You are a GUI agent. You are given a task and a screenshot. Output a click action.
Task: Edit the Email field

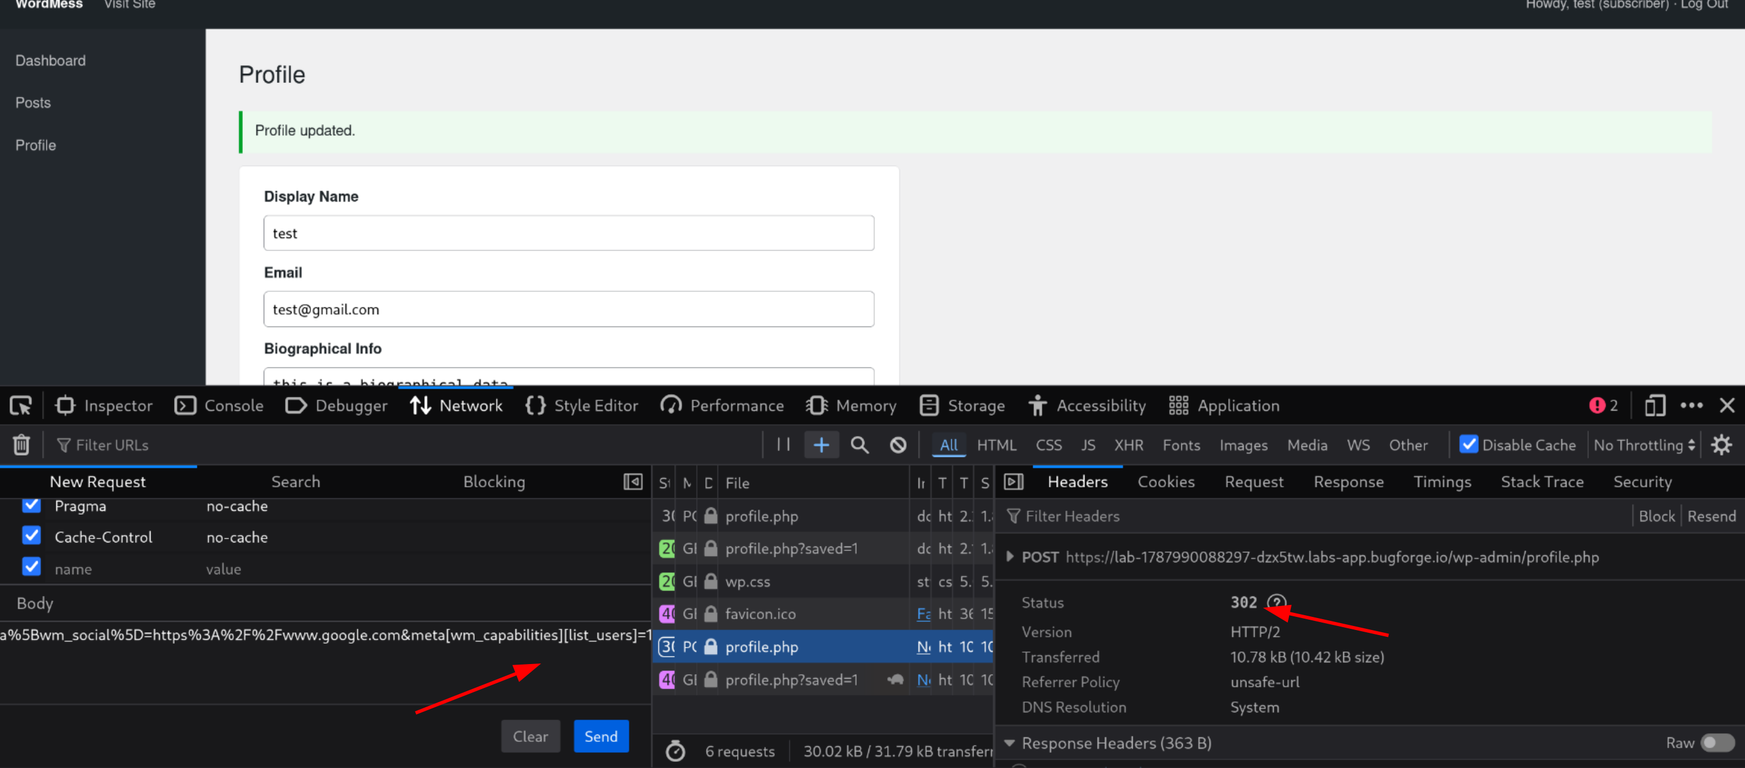click(x=568, y=309)
